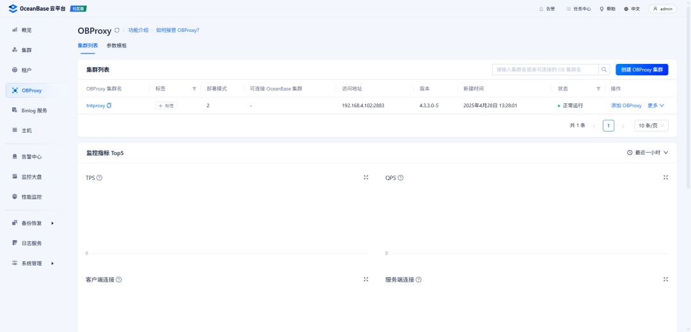Open 如何接管 OBProxy? link
Viewport: 691px width, 332px height.
pyautogui.click(x=178, y=31)
